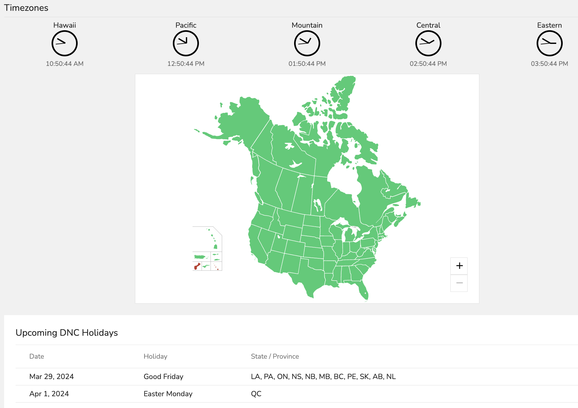
Task: Select the Easter Monday holiday row
Action: point(297,394)
